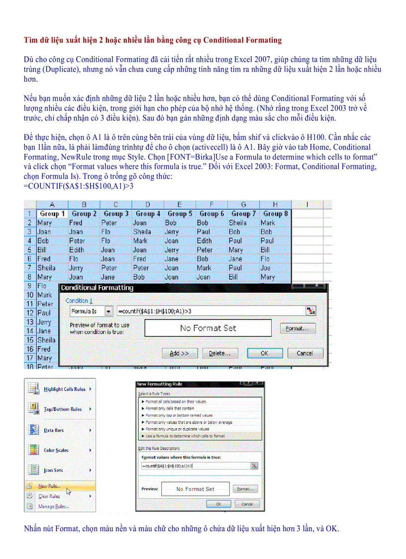Click Add >> in Conditional Formatting dialog
This screenshot has height=559, width=406.
(x=180, y=353)
